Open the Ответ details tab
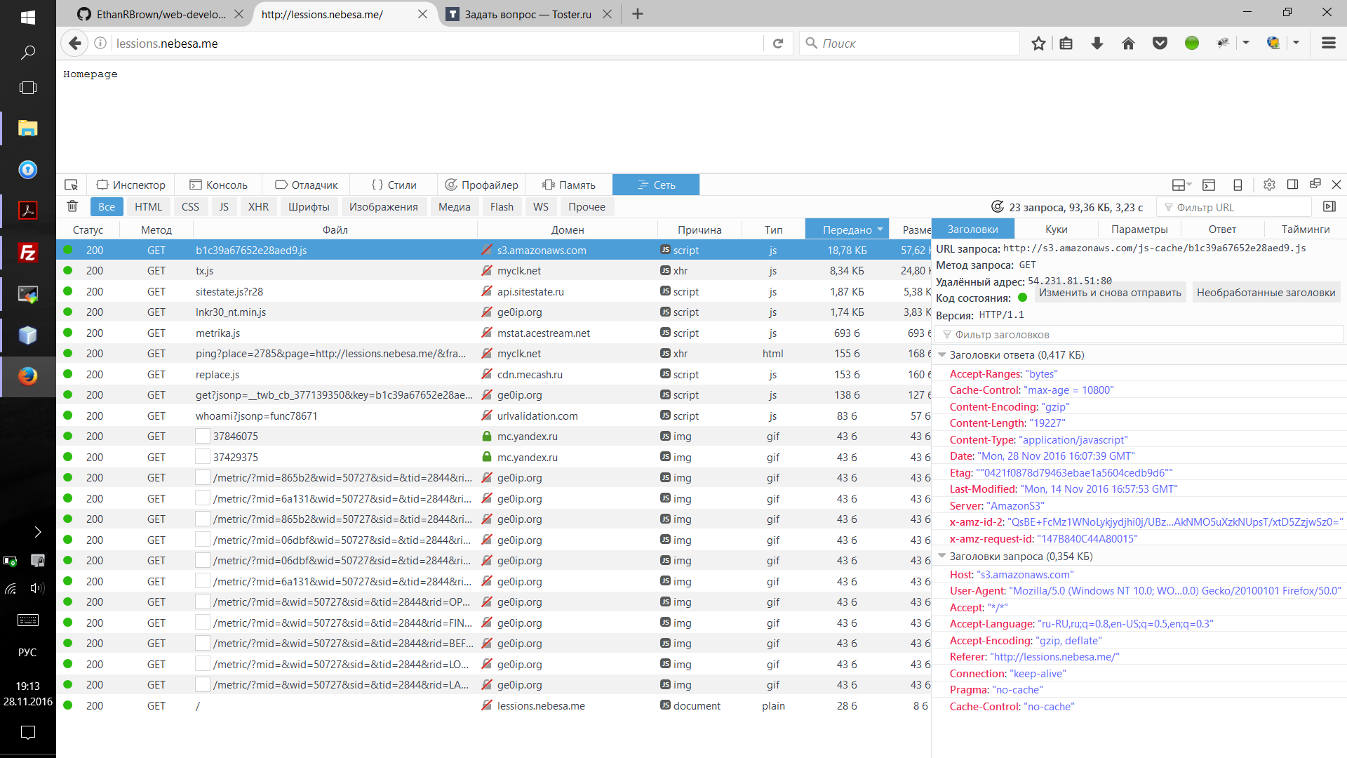 pos(1222,229)
